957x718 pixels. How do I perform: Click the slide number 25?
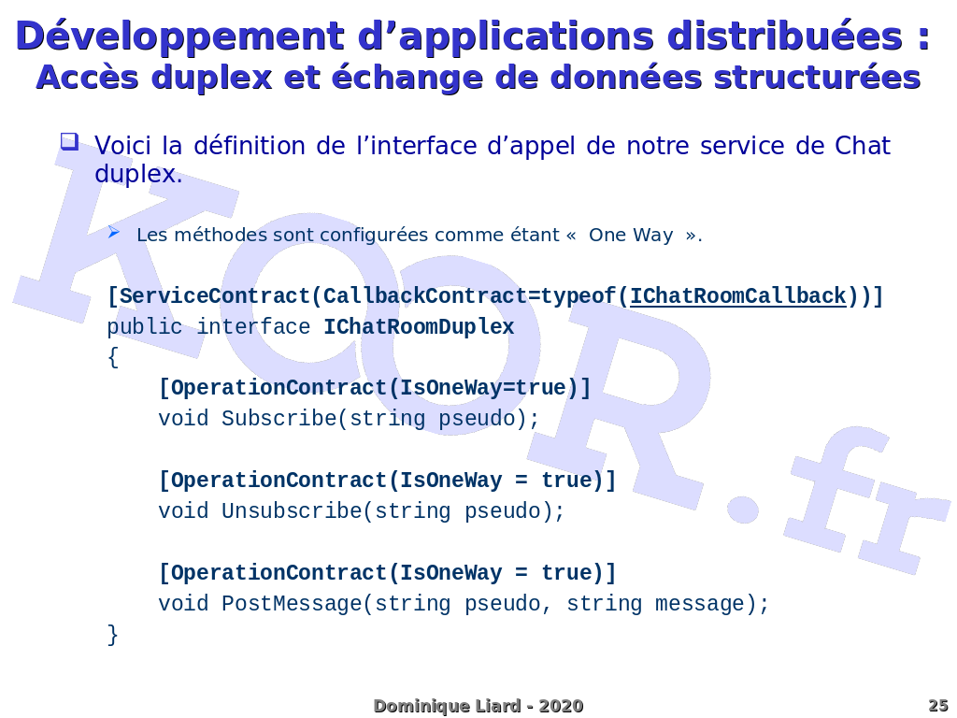[x=937, y=706]
